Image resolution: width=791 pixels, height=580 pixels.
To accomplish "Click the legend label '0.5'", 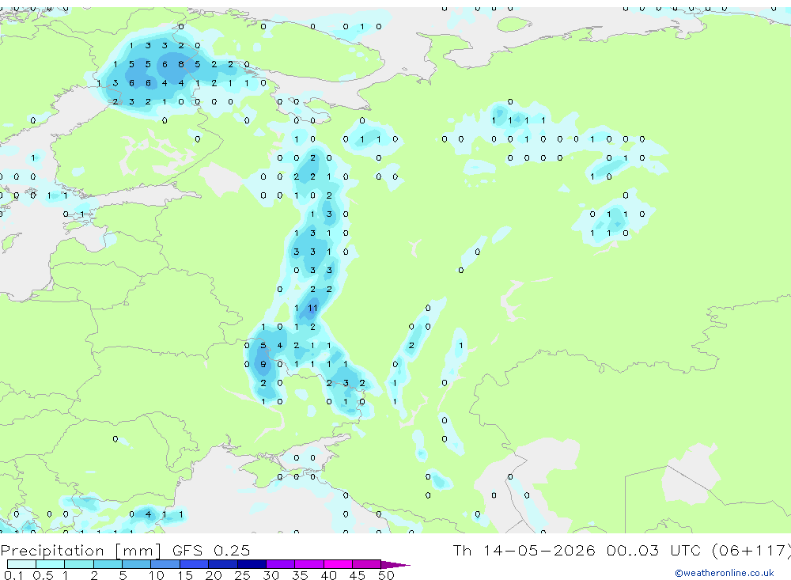I will (43, 575).
